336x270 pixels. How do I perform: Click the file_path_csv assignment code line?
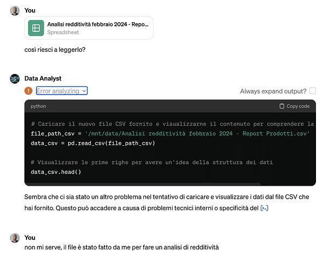pos(170,133)
